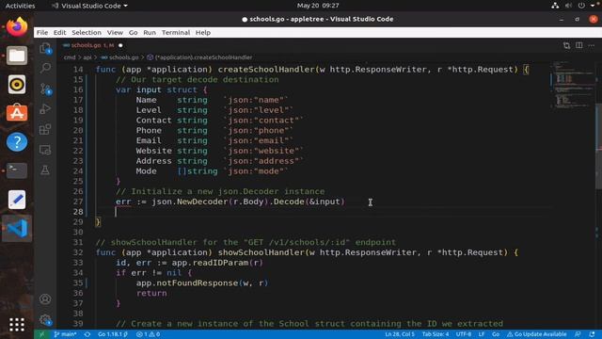This screenshot has width=602, height=339.
Task: Click return keyword on line 36
Action: (x=151, y=293)
